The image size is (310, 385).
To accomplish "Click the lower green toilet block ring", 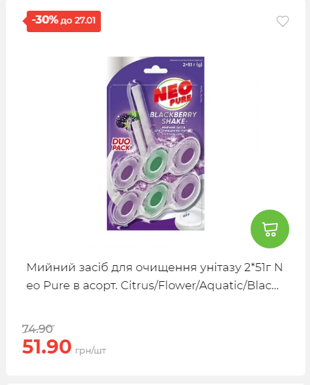I will coord(156,199).
